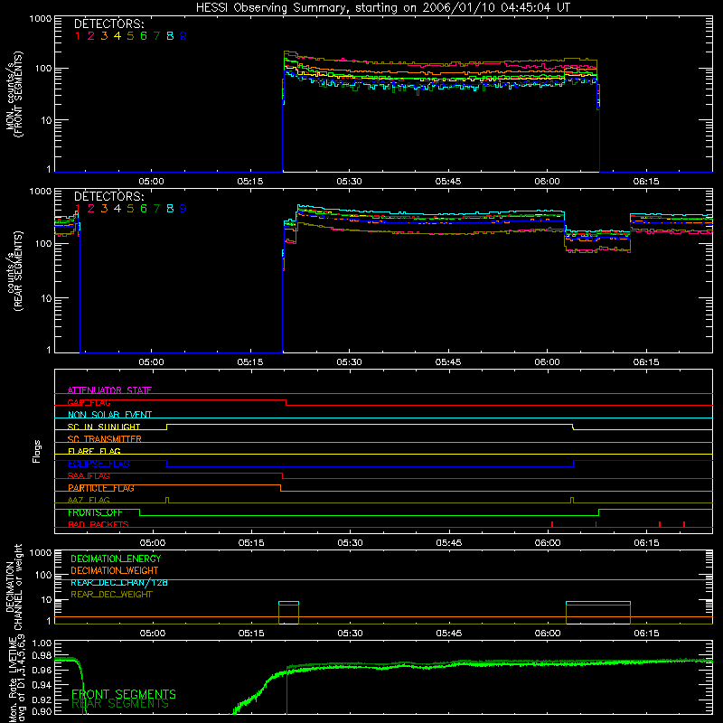Click the 10 label on rear segments y-axis
723x723 pixels.
(47, 298)
